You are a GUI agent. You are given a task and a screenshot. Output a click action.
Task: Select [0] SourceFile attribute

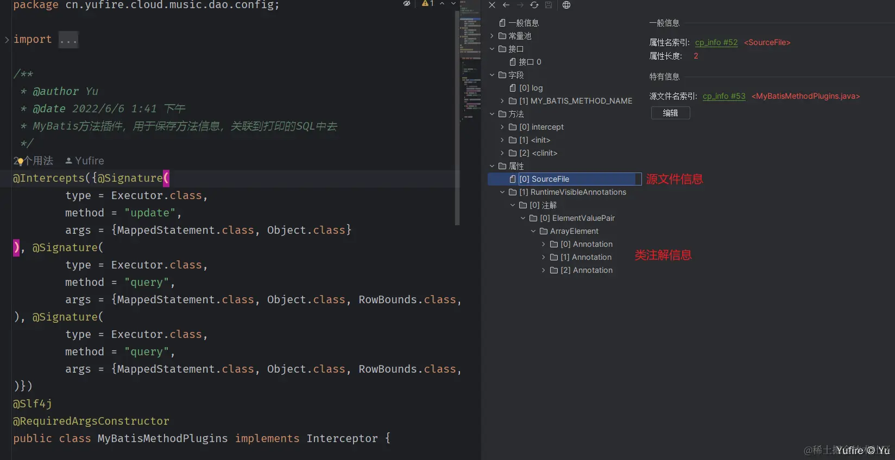[x=564, y=179]
